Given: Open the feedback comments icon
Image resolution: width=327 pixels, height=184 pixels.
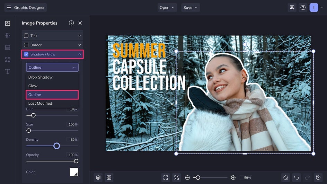Looking at the screenshot, I should point(292,8).
